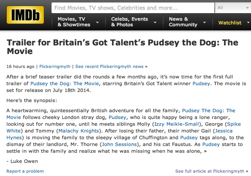251x176 pixels.
Task: Click See recent Flickeringmyth news link
Action: click(109, 66)
